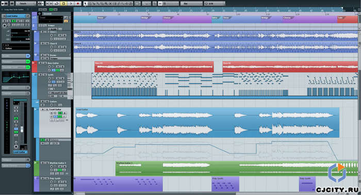Image resolution: width=361 pixels, height=195 pixels.
Task: Select the Solo arranger part
Action: coord(347,20)
